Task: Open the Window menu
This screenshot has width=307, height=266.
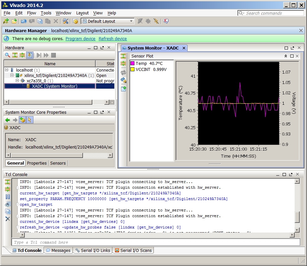Action: (64, 13)
